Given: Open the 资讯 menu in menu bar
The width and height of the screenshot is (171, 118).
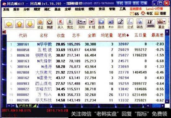Looking at the screenshot, I should (102, 9).
